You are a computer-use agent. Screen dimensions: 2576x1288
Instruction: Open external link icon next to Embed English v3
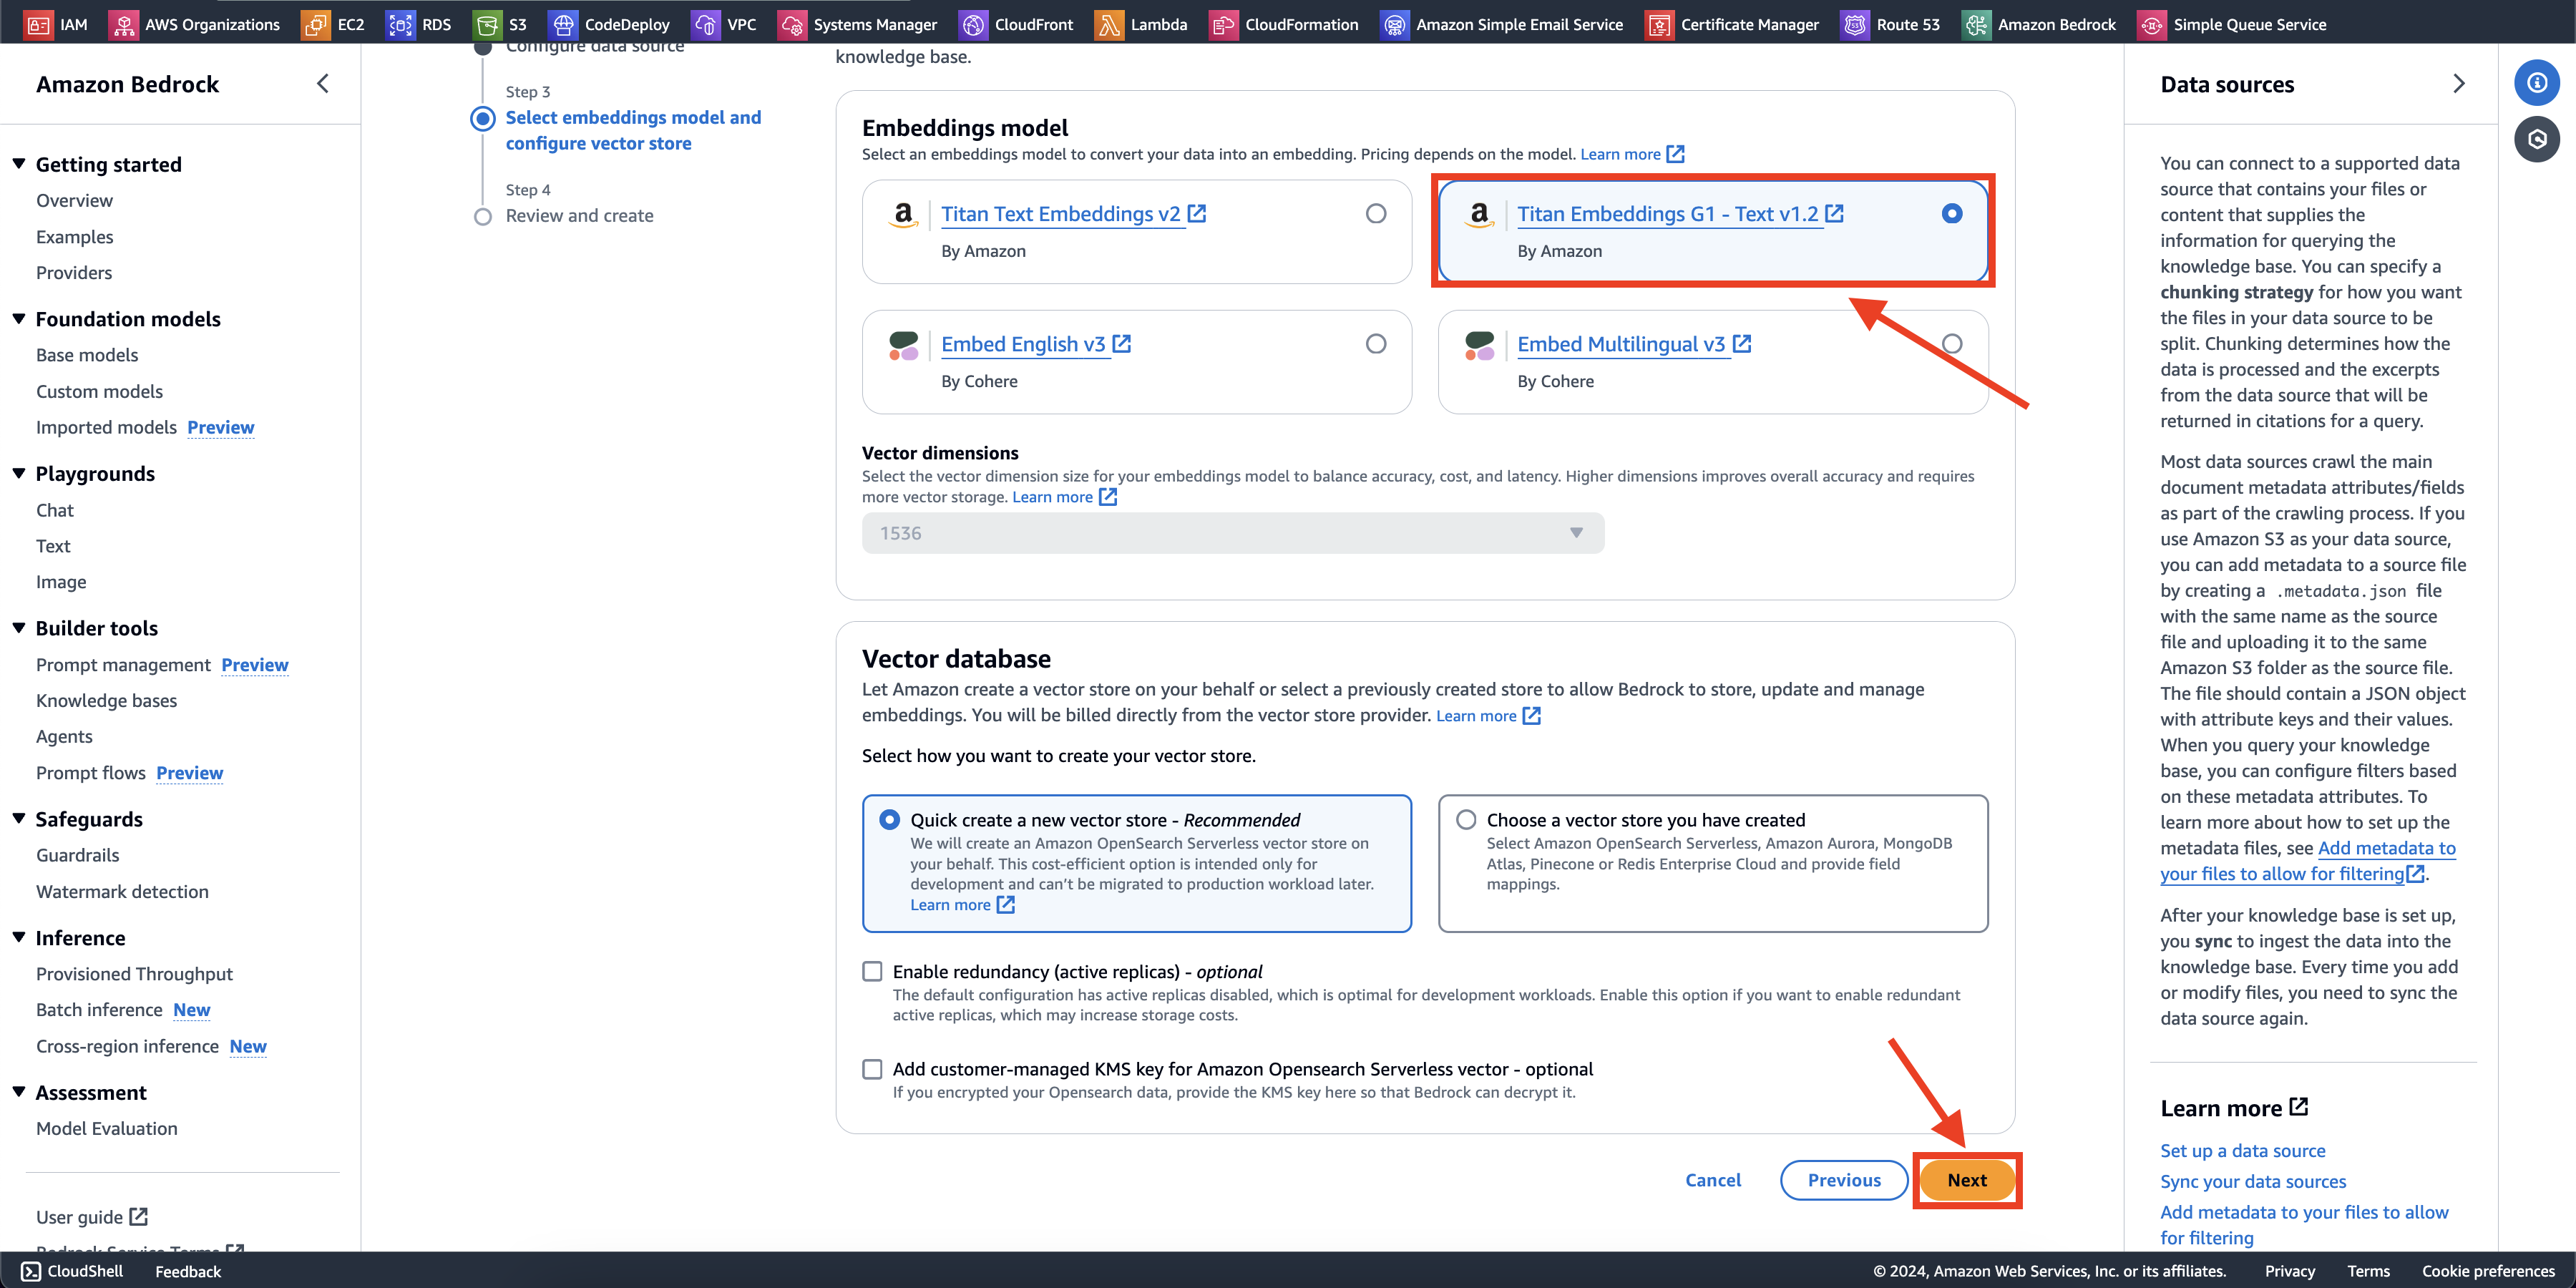click(1122, 343)
